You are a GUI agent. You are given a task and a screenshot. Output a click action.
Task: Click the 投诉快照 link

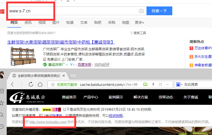pyautogui.click(x=116, y=116)
